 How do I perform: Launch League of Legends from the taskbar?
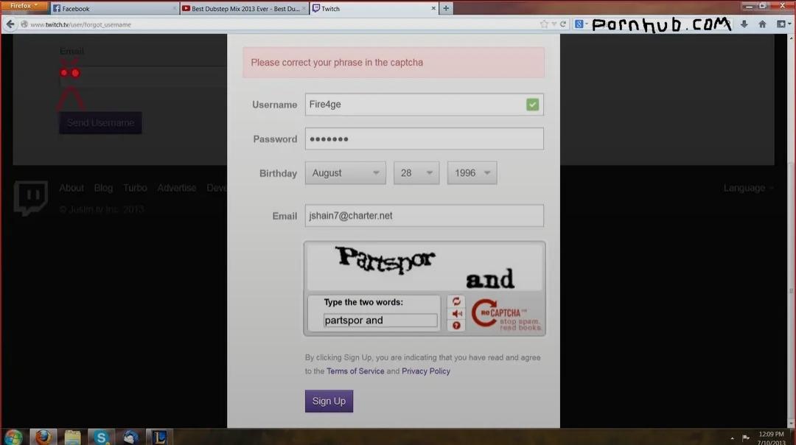(159, 437)
